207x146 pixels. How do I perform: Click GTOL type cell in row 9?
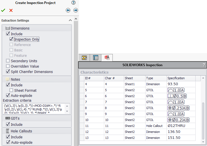click(156, 114)
